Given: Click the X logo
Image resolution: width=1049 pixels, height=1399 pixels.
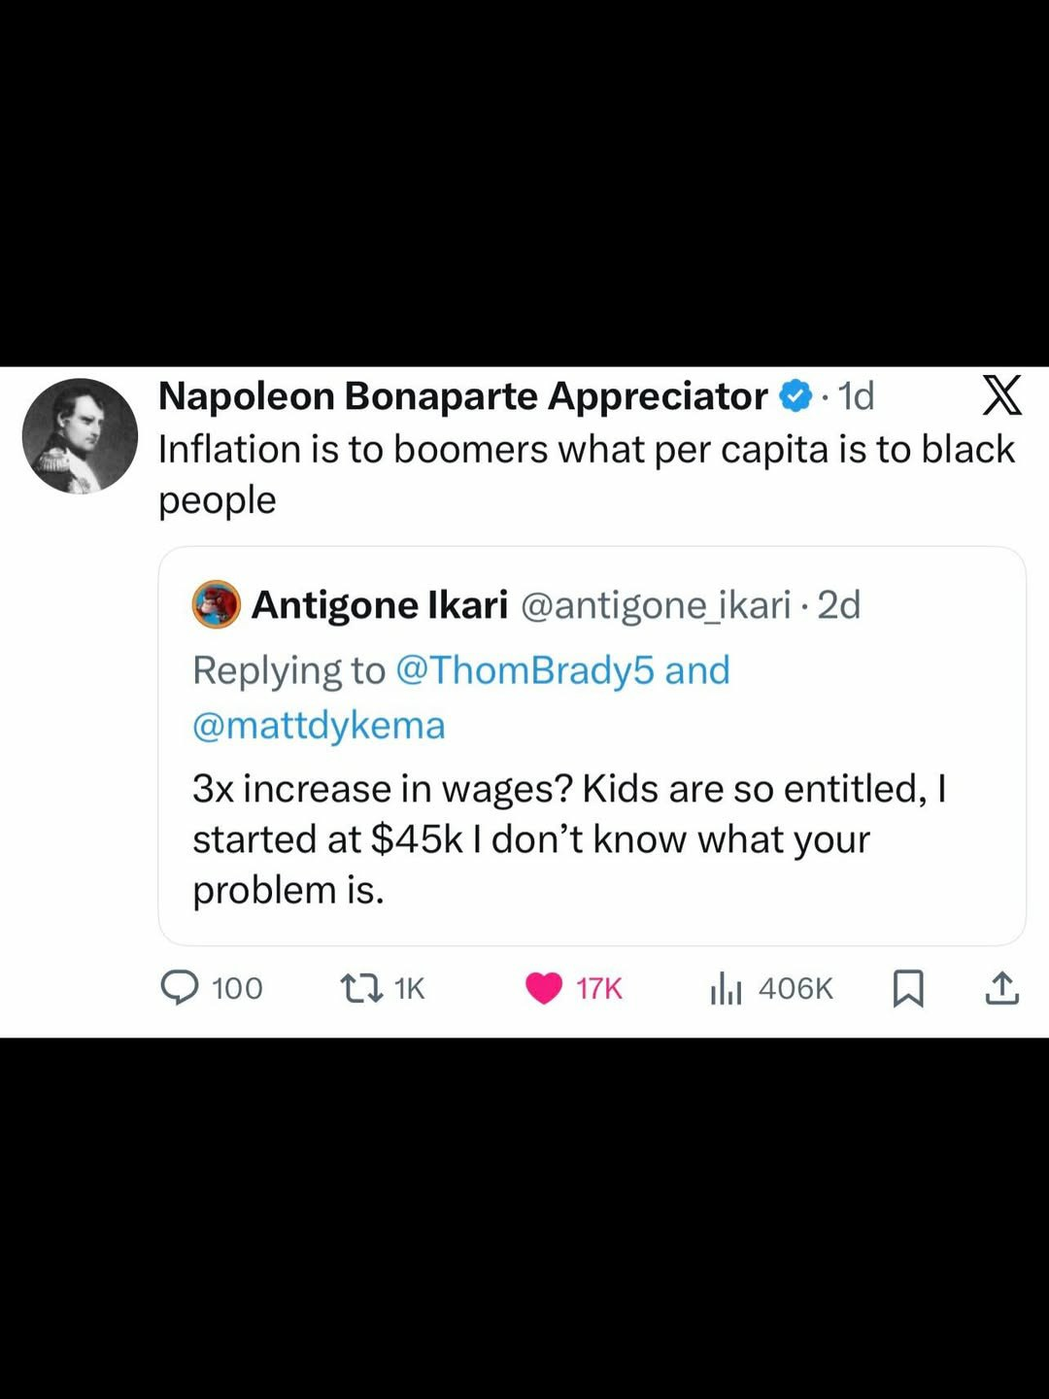Looking at the screenshot, I should [x=1001, y=395].
